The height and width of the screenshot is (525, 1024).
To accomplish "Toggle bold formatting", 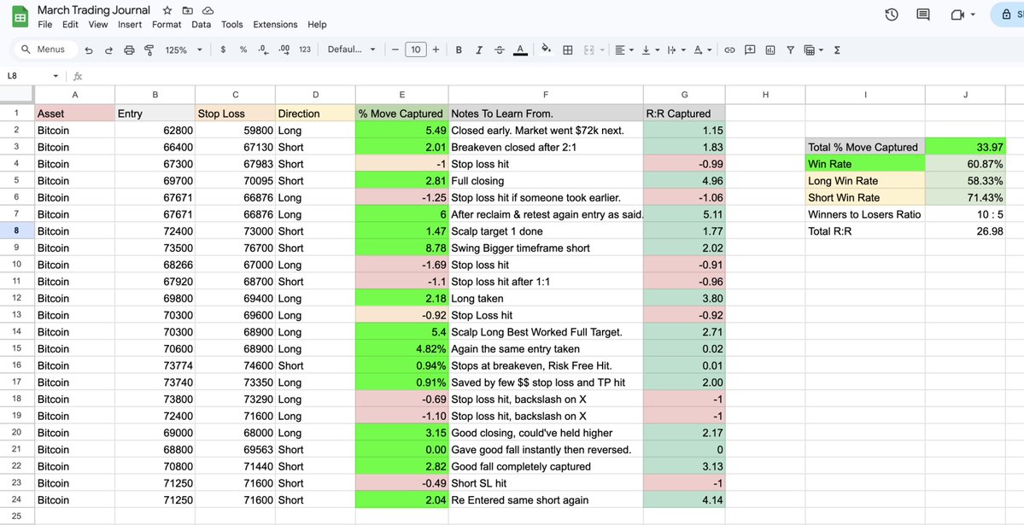I will point(459,50).
